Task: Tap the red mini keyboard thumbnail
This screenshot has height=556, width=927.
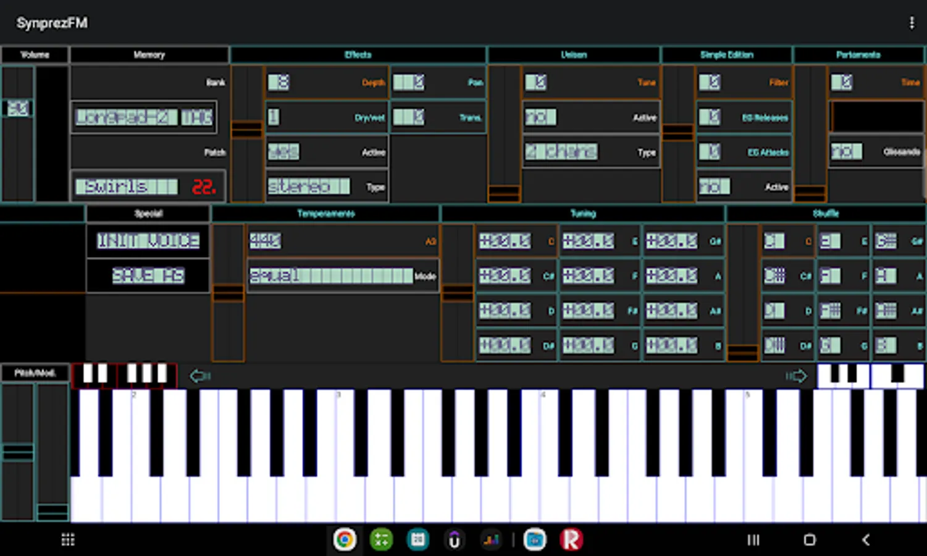Action: coord(124,375)
